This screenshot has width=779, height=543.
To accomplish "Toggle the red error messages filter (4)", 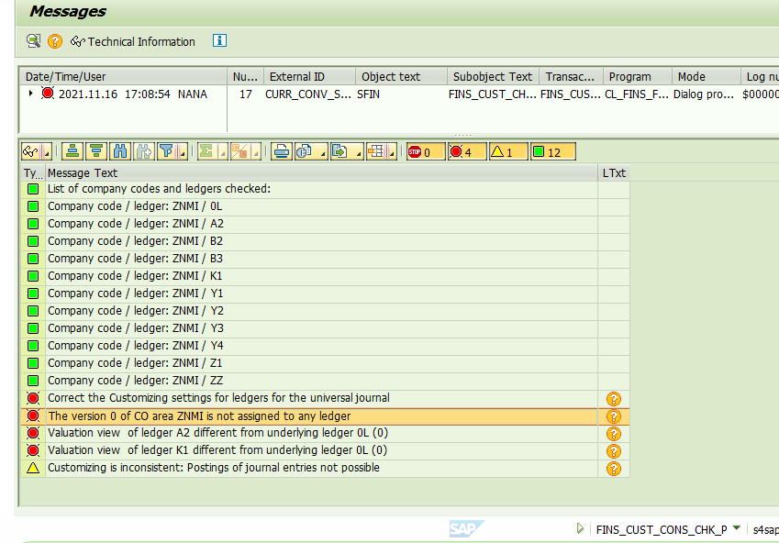I will click(x=467, y=152).
